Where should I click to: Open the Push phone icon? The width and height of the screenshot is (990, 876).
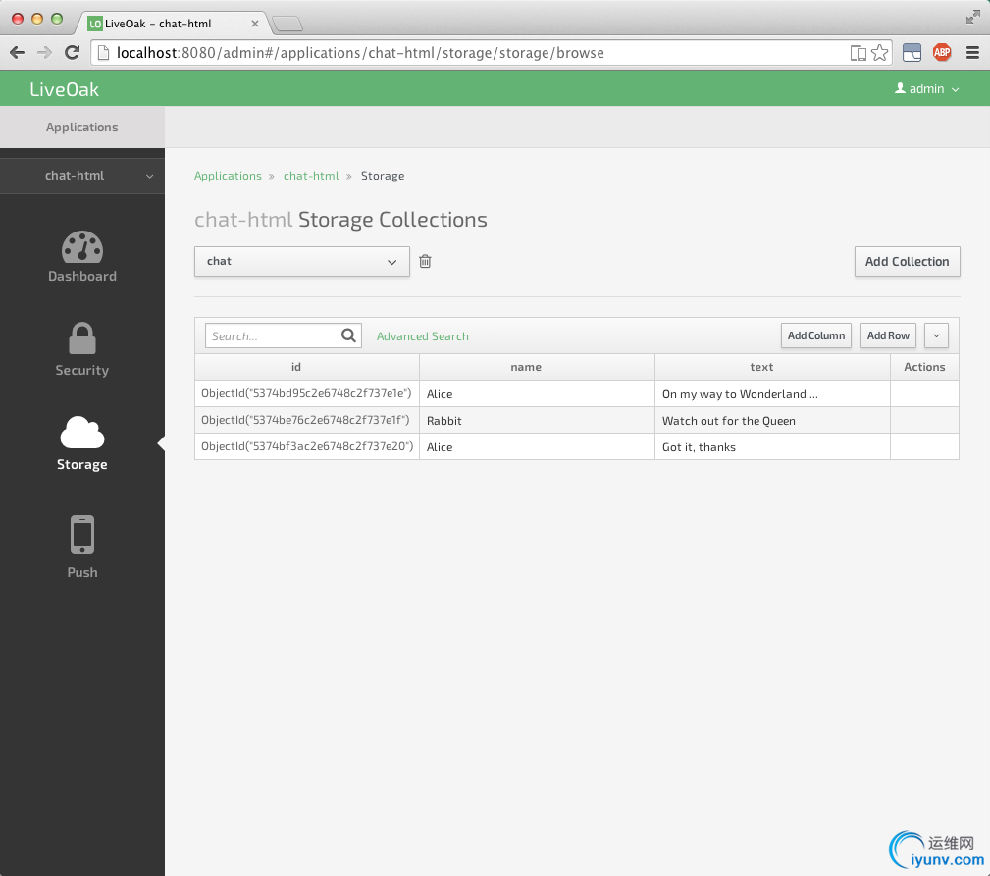pyautogui.click(x=82, y=535)
